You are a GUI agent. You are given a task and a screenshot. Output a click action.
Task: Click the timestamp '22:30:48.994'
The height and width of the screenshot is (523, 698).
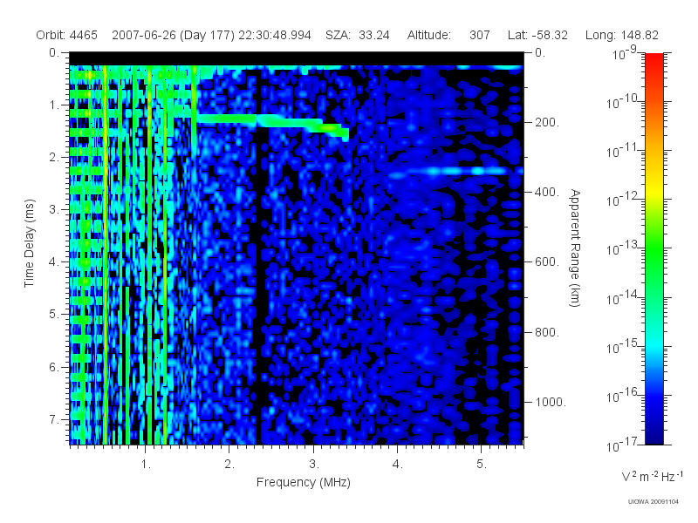pos(275,35)
